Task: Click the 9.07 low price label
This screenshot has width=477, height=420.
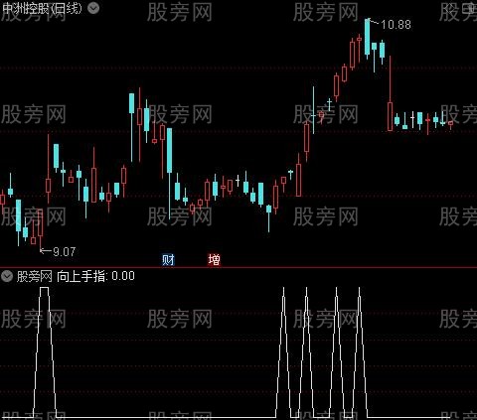Action: click(x=65, y=252)
